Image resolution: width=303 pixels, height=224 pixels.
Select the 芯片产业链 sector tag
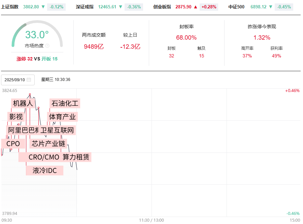coord(48,144)
